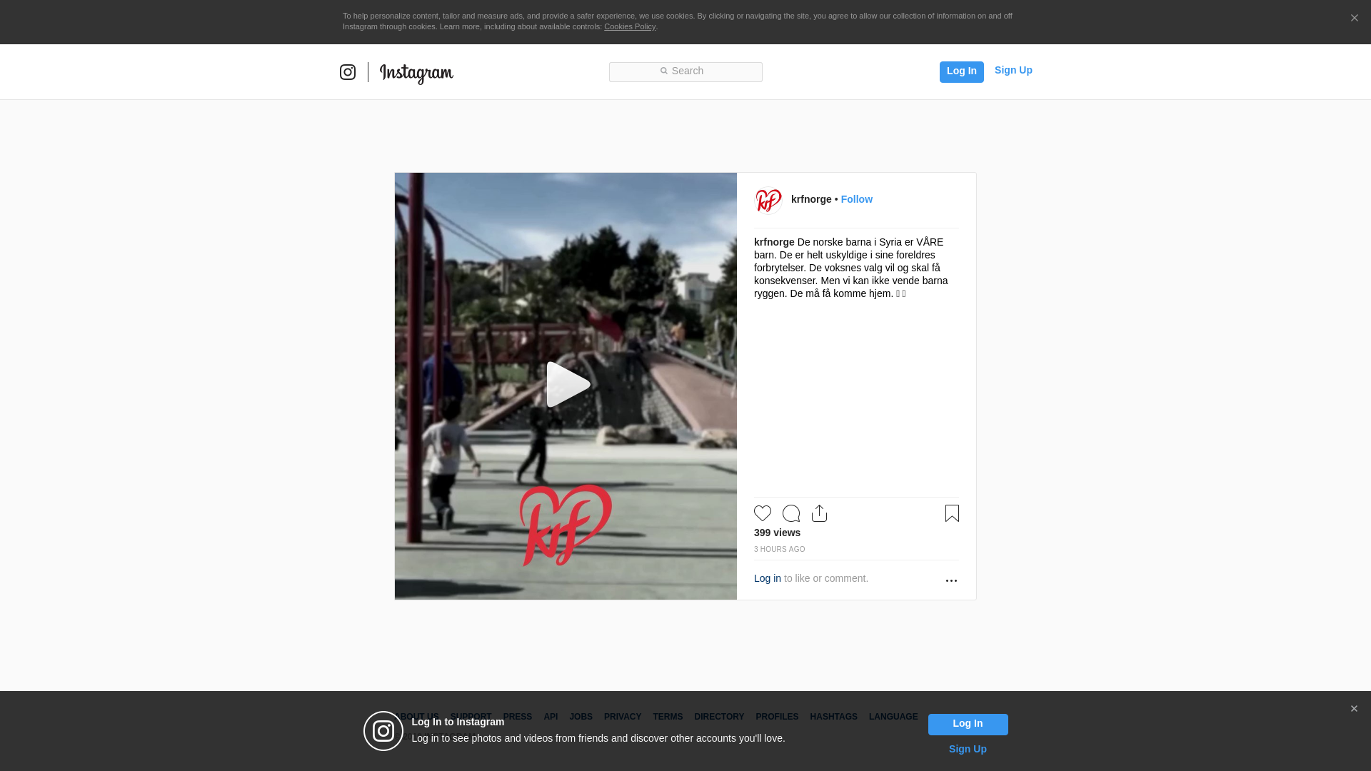Follow the krfnorge account

(856, 199)
